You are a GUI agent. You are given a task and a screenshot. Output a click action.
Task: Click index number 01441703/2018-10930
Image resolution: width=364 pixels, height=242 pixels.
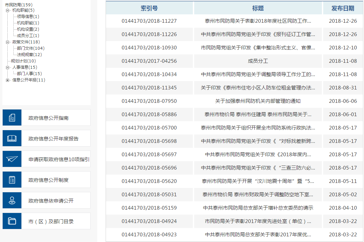[x=149, y=47]
